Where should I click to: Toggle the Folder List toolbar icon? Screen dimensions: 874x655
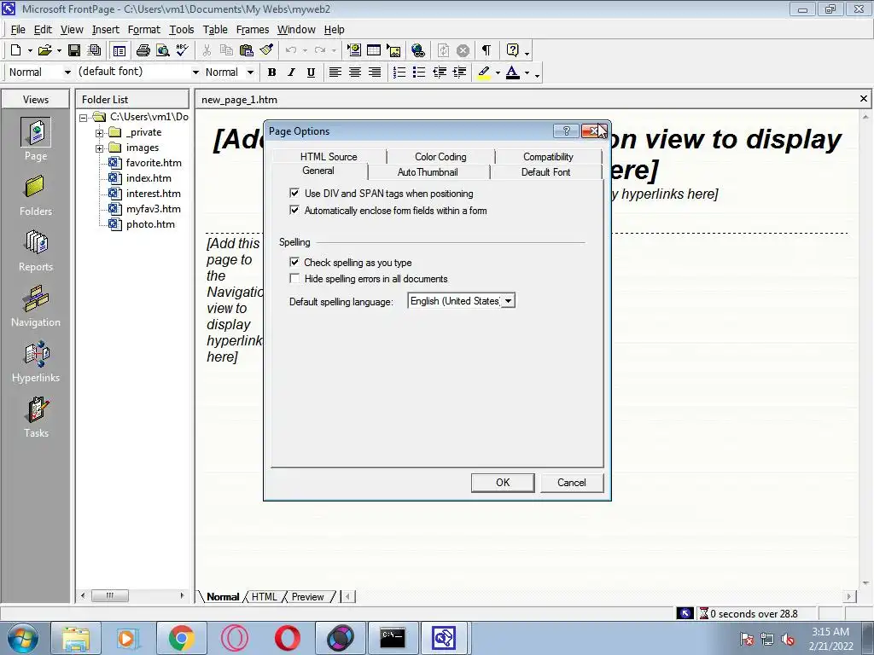pos(119,50)
